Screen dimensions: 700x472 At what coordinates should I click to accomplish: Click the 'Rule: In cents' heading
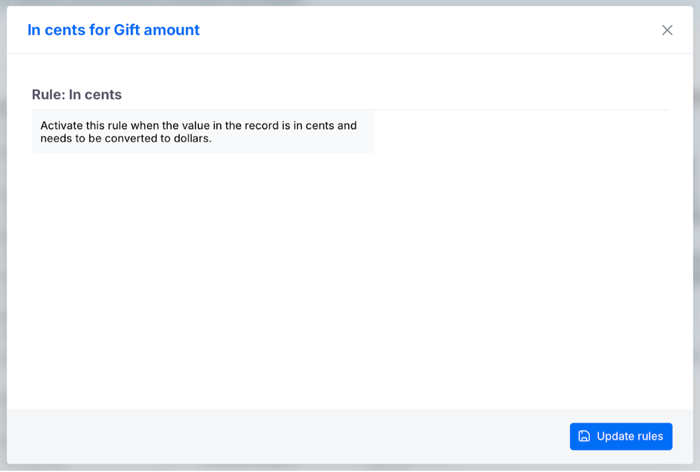76,94
